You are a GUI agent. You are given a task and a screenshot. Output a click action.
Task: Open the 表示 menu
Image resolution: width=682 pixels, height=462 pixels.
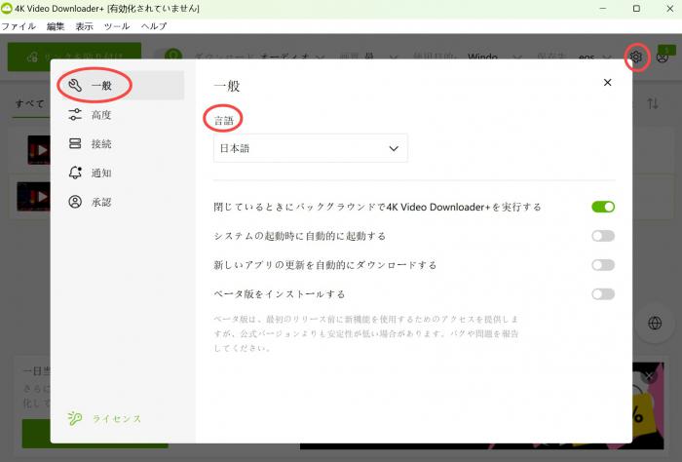point(85,26)
